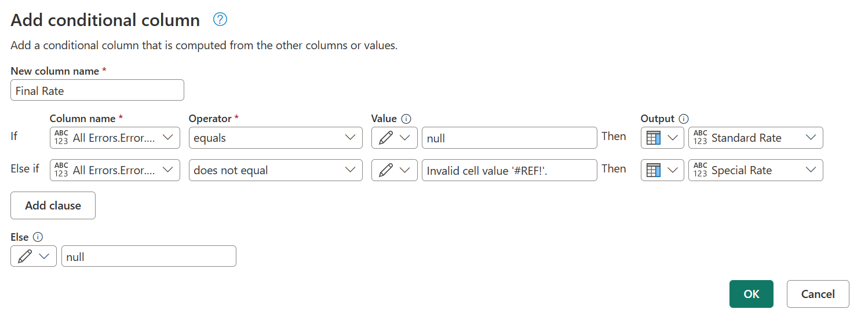This screenshot has height=320, width=861.
Task: Open the 'does not equal' operator dropdown
Action: 275,170
